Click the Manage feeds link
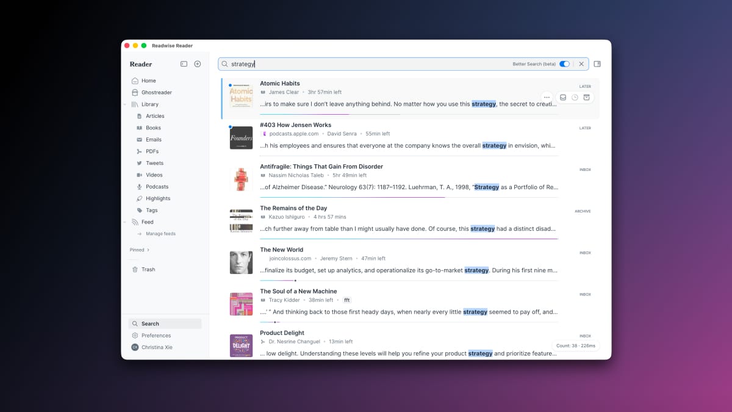Image resolution: width=732 pixels, height=412 pixels. (160, 234)
